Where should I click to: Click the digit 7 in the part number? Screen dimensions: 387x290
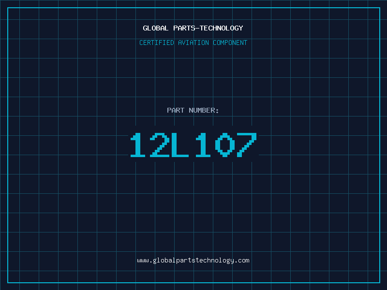[247, 145]
